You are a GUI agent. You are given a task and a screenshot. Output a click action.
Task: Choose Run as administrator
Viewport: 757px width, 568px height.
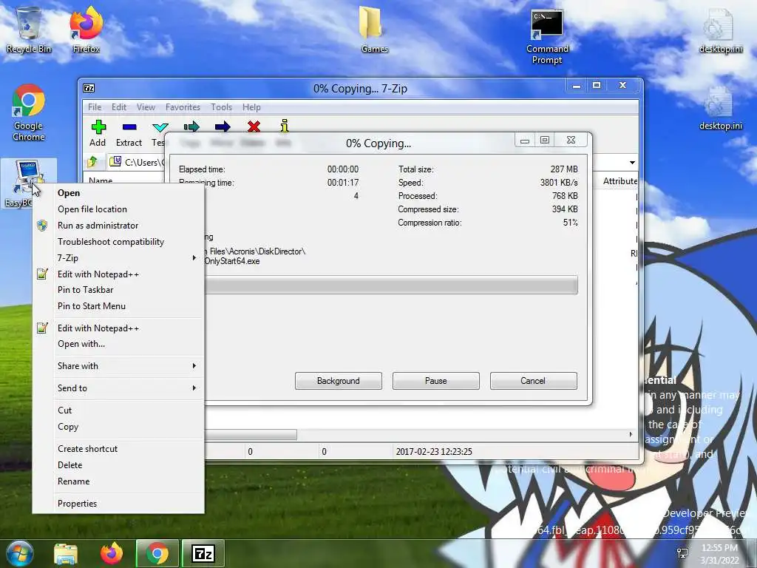(x=118, y=226)
